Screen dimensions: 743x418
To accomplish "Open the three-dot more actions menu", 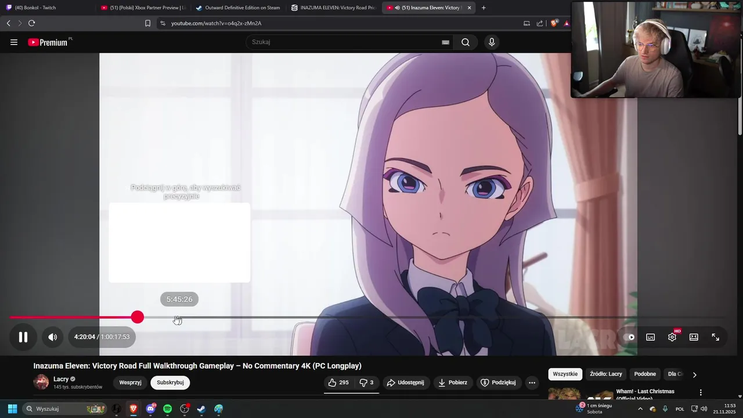I will coord(532,383).
